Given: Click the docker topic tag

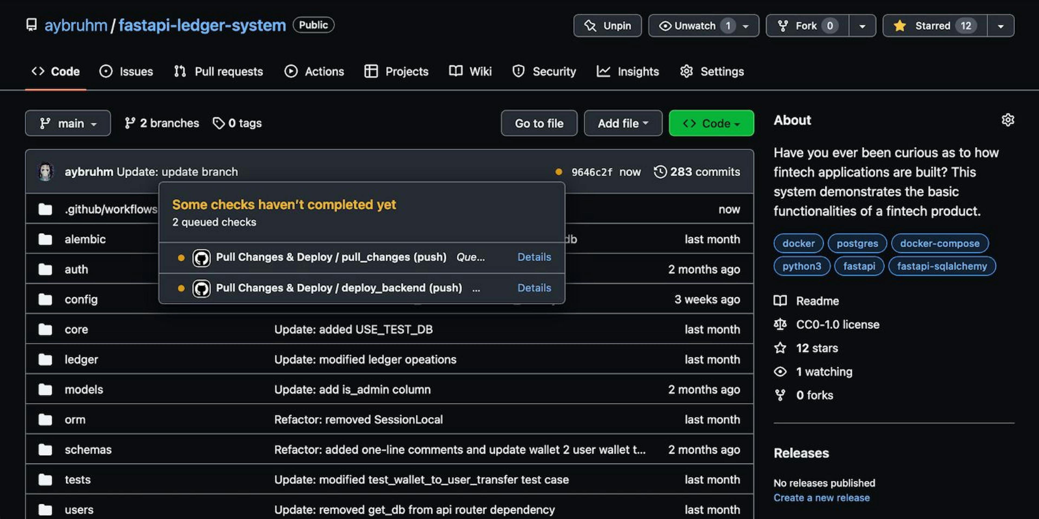Looking at the screenshot, I should click(799, 243).
